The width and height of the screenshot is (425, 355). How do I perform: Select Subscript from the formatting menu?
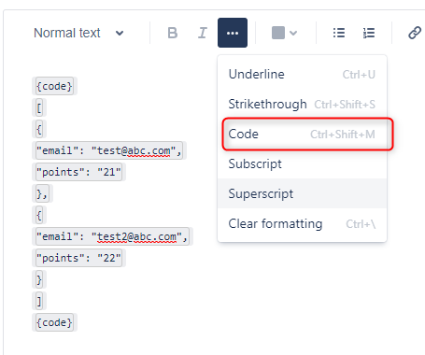tap(302, 164)
